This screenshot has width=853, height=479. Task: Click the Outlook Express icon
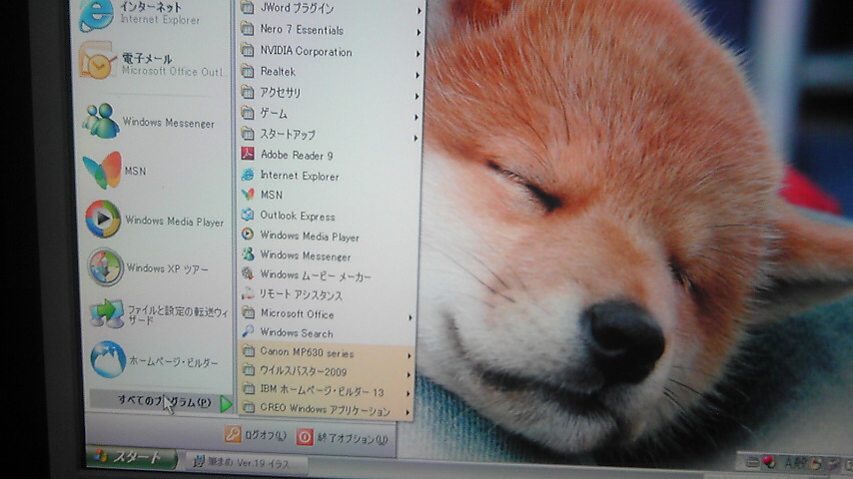pyautogui.click(x=248, y=215)
